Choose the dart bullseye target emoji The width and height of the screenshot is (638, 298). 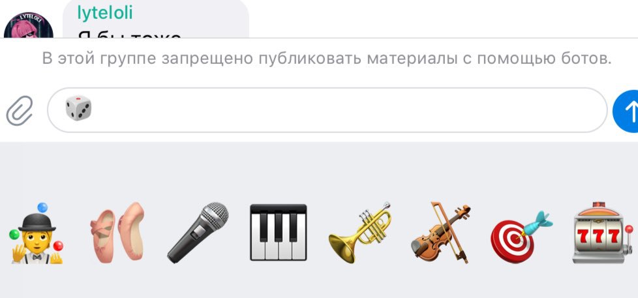pyautogui.click(x=521, y=236)
